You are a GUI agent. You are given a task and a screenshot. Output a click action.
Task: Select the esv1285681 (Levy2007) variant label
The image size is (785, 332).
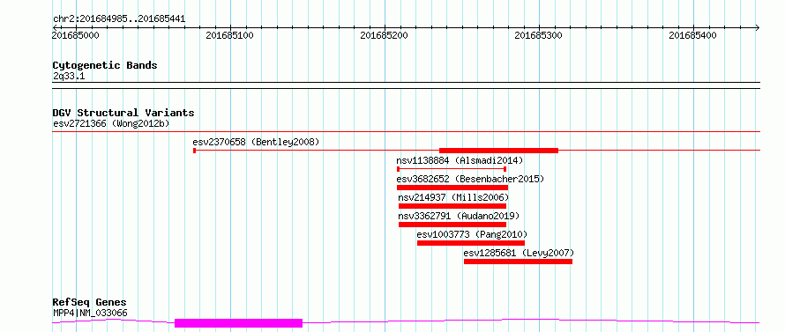(519, 253)
